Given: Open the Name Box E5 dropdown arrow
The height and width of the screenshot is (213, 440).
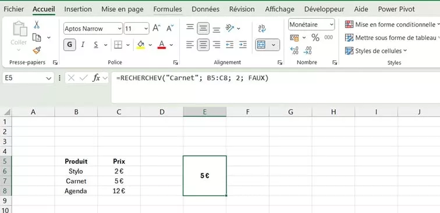Looking at the screenshot, I should point(48,78).
